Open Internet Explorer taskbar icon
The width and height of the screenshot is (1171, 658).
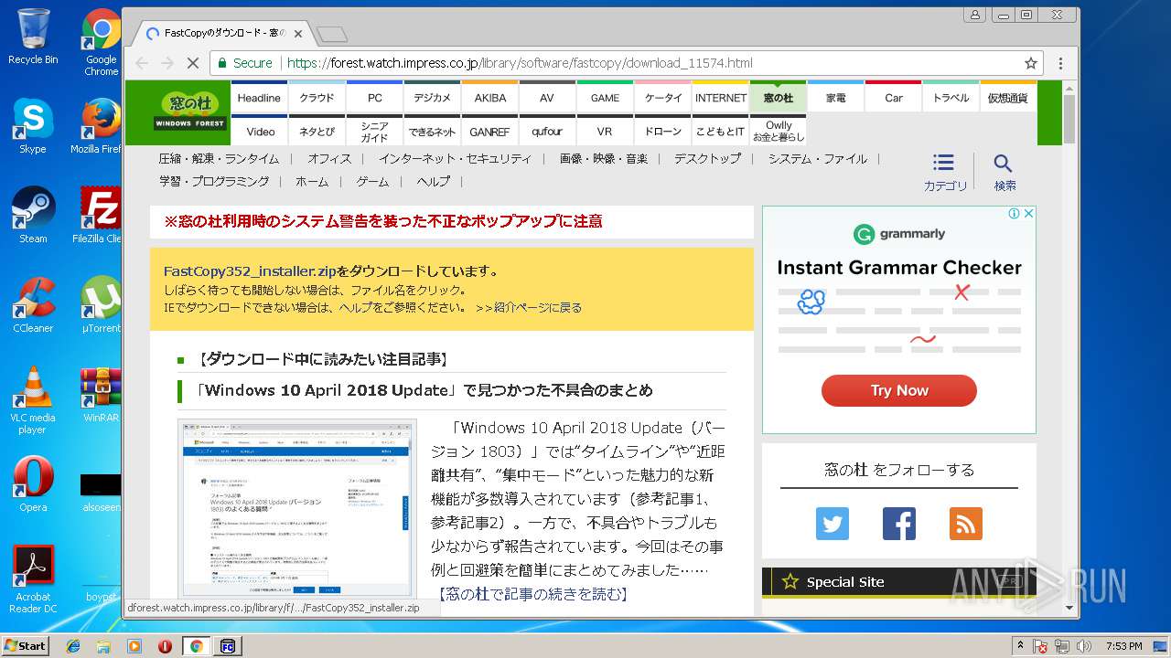click(73, 646)
